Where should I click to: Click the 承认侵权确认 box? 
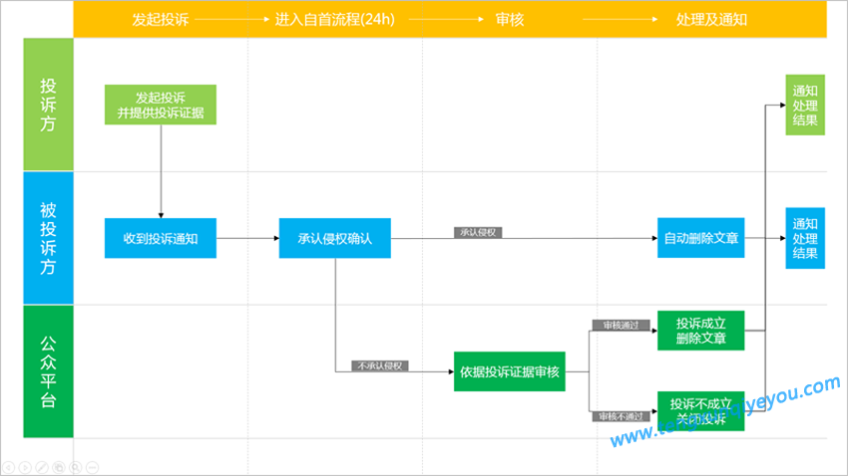335,238
